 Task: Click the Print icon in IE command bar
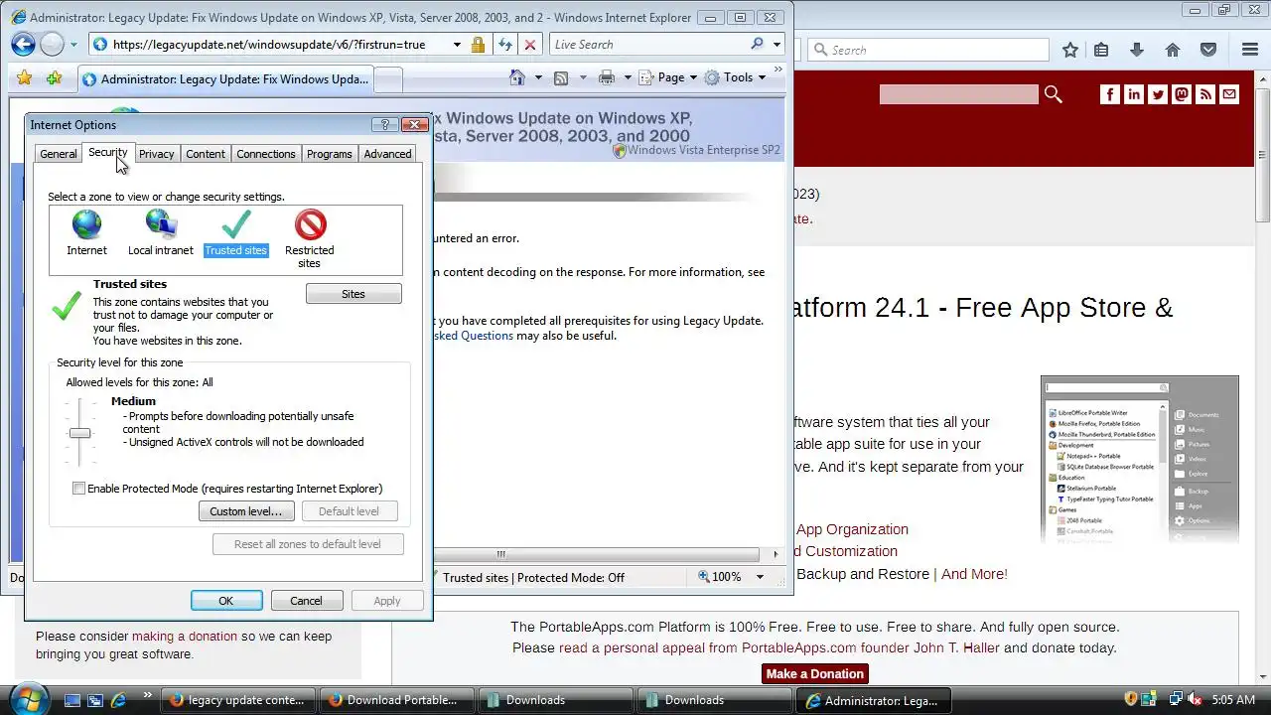pos(607,77)
